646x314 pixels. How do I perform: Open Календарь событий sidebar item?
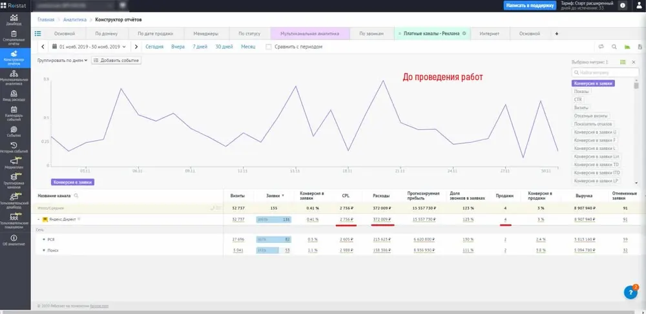(14, 114)
